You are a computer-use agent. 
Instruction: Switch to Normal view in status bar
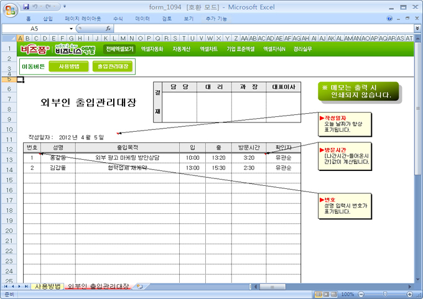(318, 295)
